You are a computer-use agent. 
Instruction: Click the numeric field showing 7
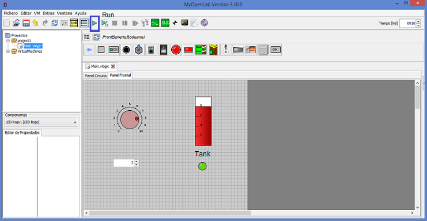(124, 163)
